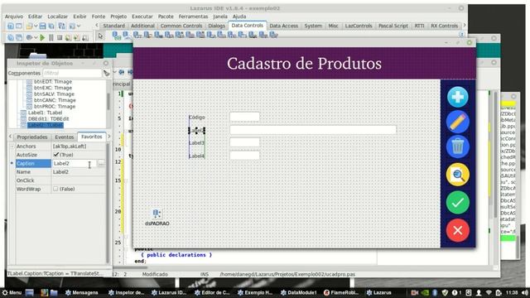Click the New Unit icon in toolbar

(11, 26)
